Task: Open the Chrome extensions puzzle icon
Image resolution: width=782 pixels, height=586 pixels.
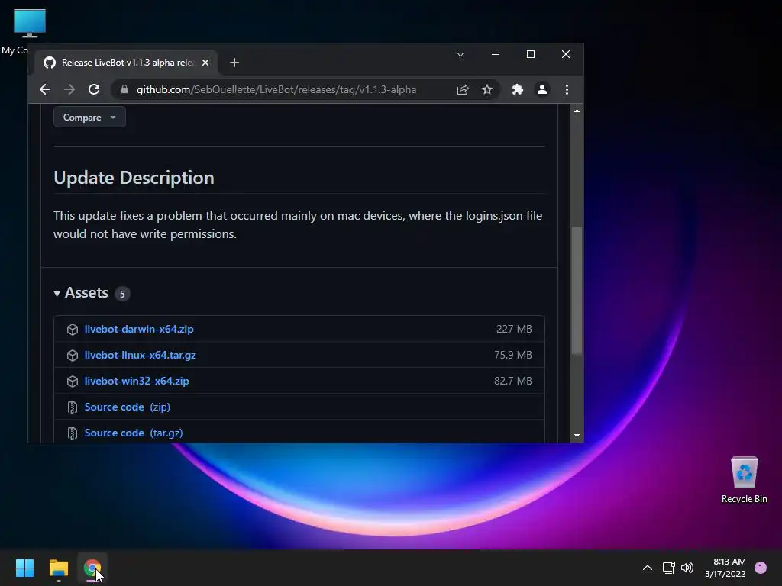Action: [518, 90]
